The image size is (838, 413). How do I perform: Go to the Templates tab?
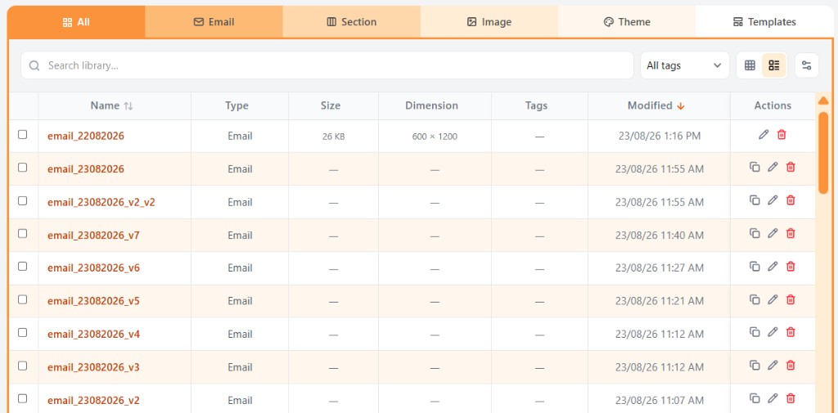tap(764, 22)
